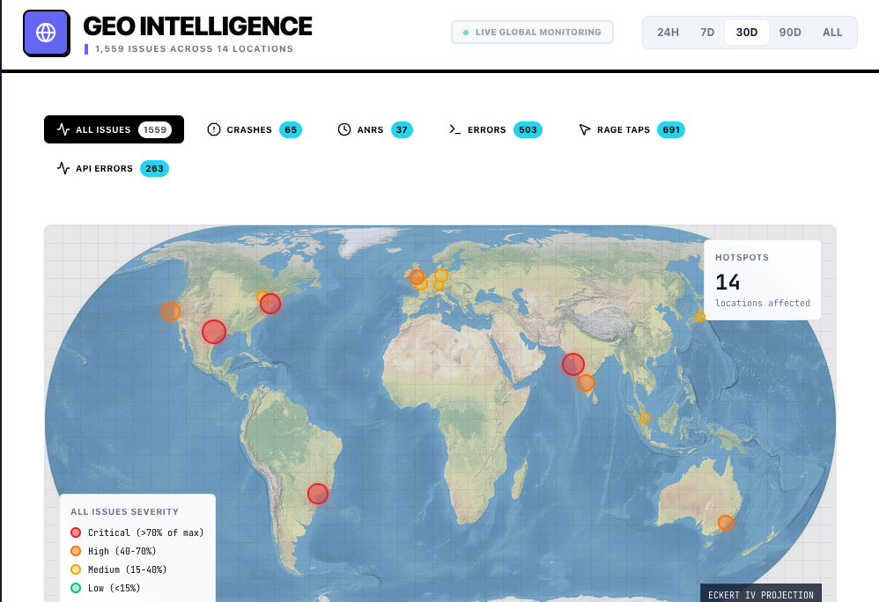
Task: Select the critical marker near New York
Action: (270, 304)
